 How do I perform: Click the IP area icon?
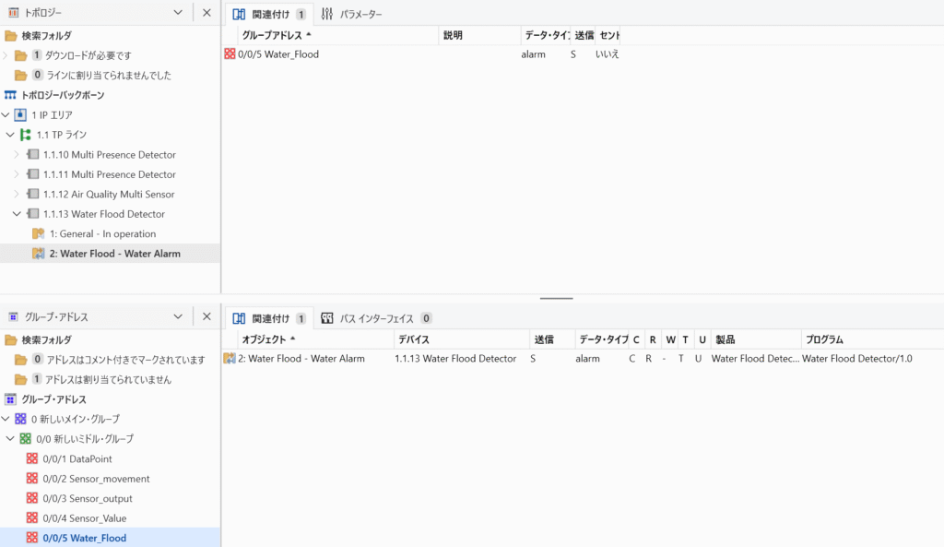pos(20,115)
